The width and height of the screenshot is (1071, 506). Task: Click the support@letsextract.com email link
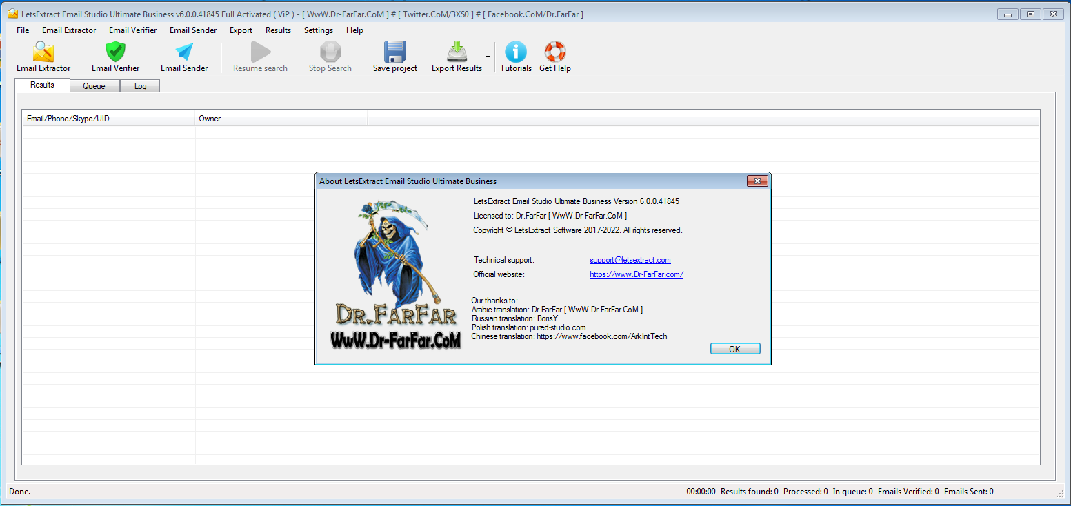[630, 260]
